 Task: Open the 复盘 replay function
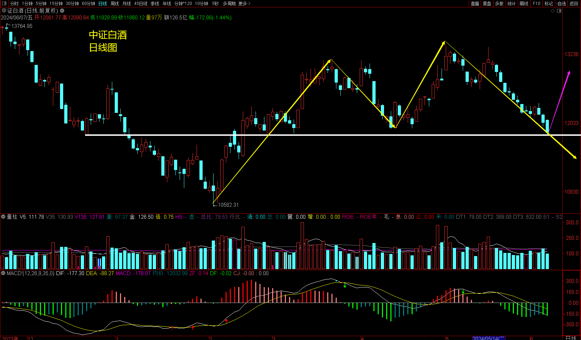tap(487, 4)
